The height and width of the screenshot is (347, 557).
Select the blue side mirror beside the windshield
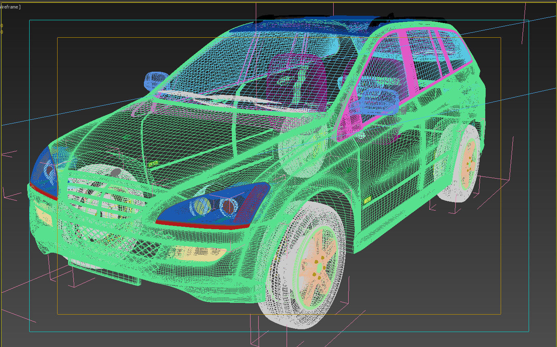pyautogui.click(x=156, y=81)
